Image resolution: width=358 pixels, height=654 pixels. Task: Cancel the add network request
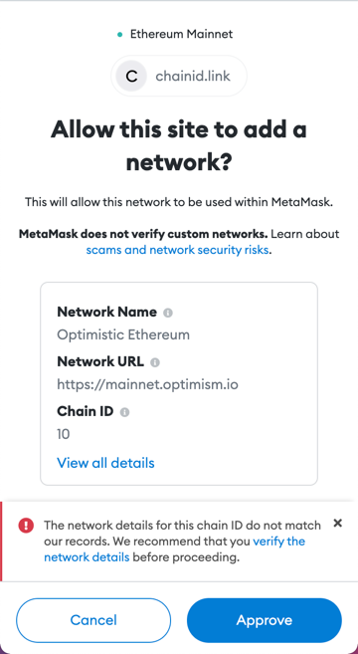(93, 620)
